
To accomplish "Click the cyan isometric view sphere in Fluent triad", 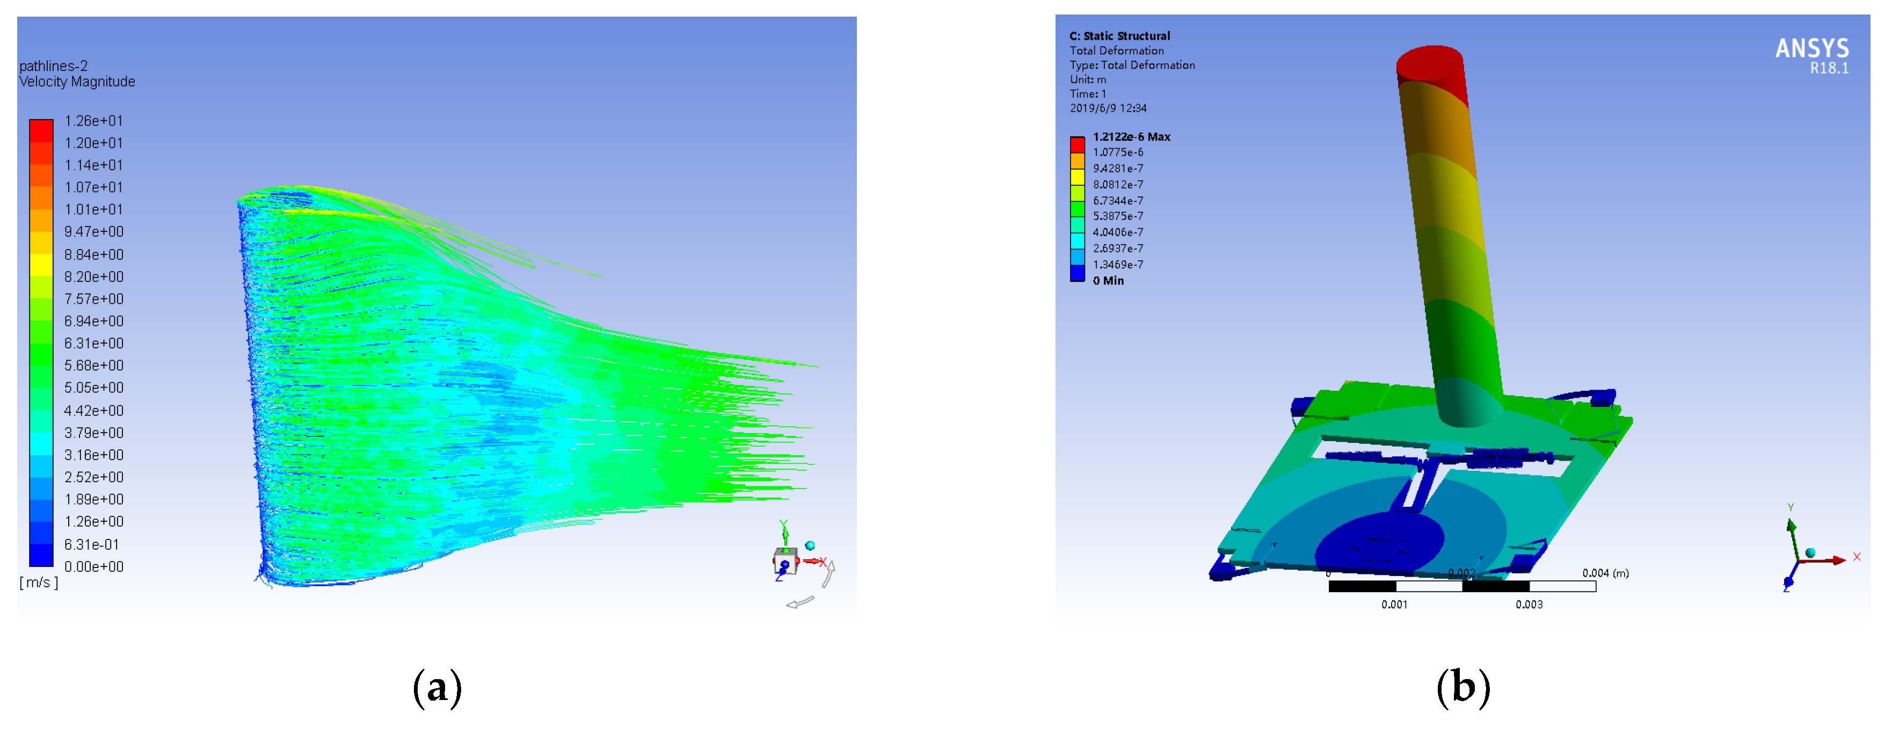I will [810, 546].
